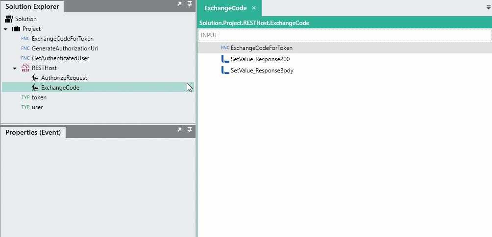Select the token type in tree
This screenshot has height=237, width=492.
click(39, 97)
